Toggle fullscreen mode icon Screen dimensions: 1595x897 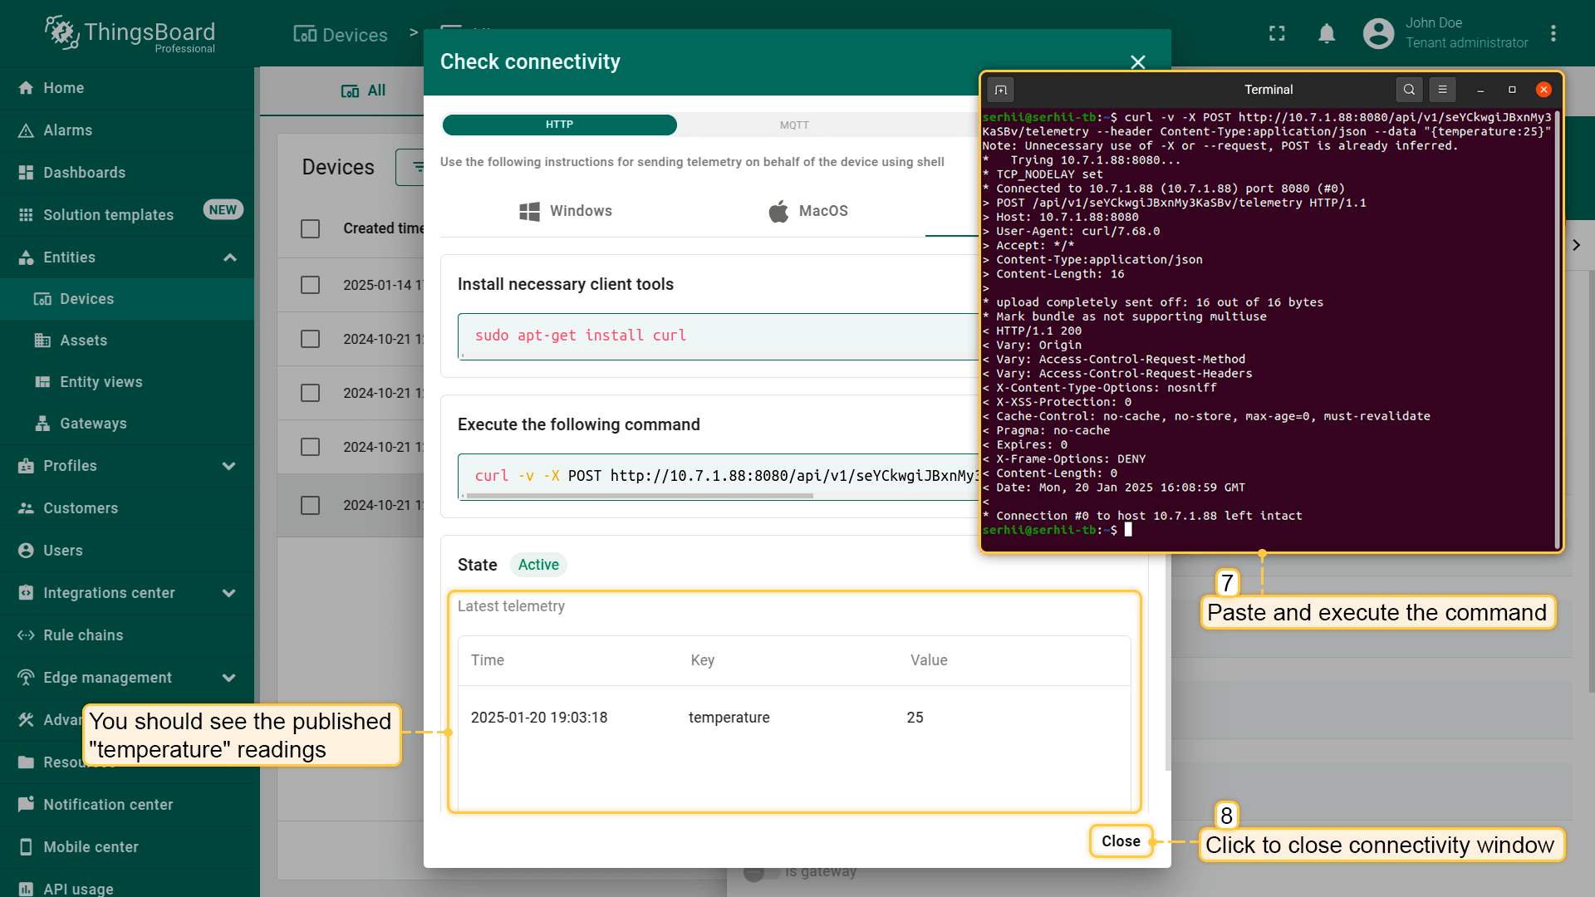[x=1277, y=33]
